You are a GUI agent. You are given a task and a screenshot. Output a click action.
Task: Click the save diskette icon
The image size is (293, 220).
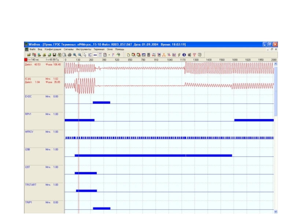tap(54, 55)
